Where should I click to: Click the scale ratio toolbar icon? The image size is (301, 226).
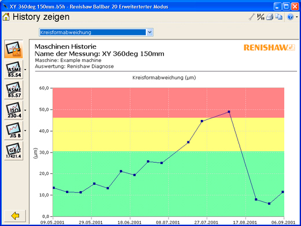260,17
